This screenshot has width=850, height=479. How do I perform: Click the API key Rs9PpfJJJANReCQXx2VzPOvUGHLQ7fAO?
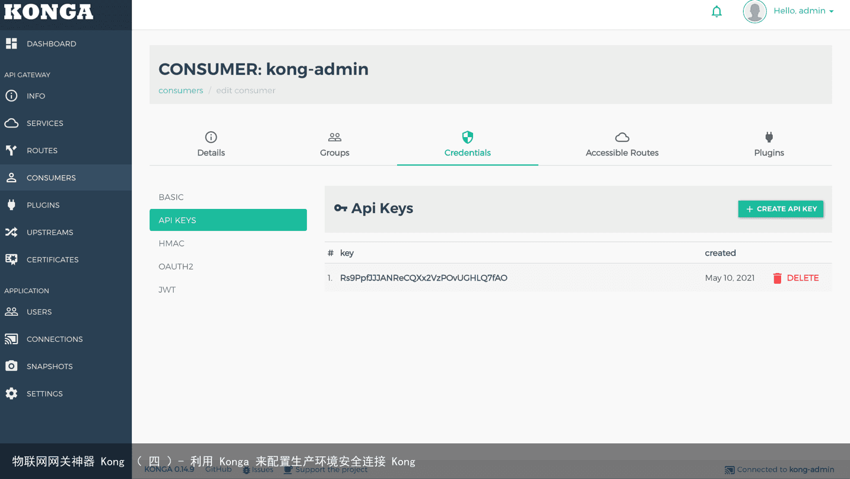(424, 278)
